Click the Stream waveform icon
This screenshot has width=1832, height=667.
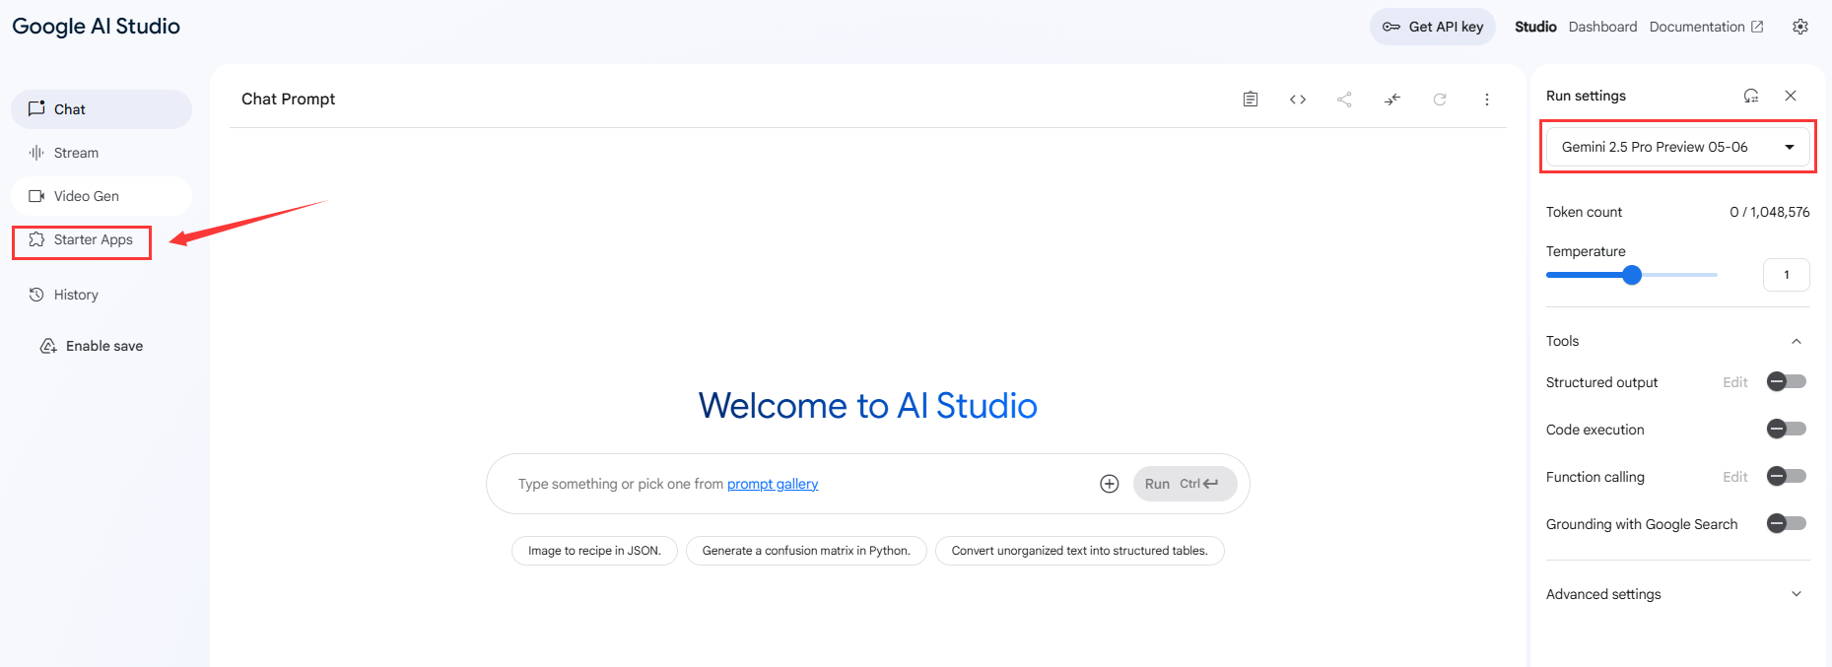[x=36, y=153]
